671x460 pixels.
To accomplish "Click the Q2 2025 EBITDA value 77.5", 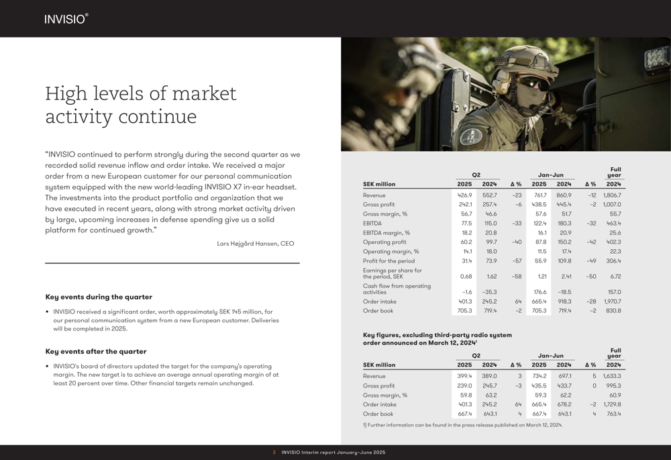I will point(466,223).
